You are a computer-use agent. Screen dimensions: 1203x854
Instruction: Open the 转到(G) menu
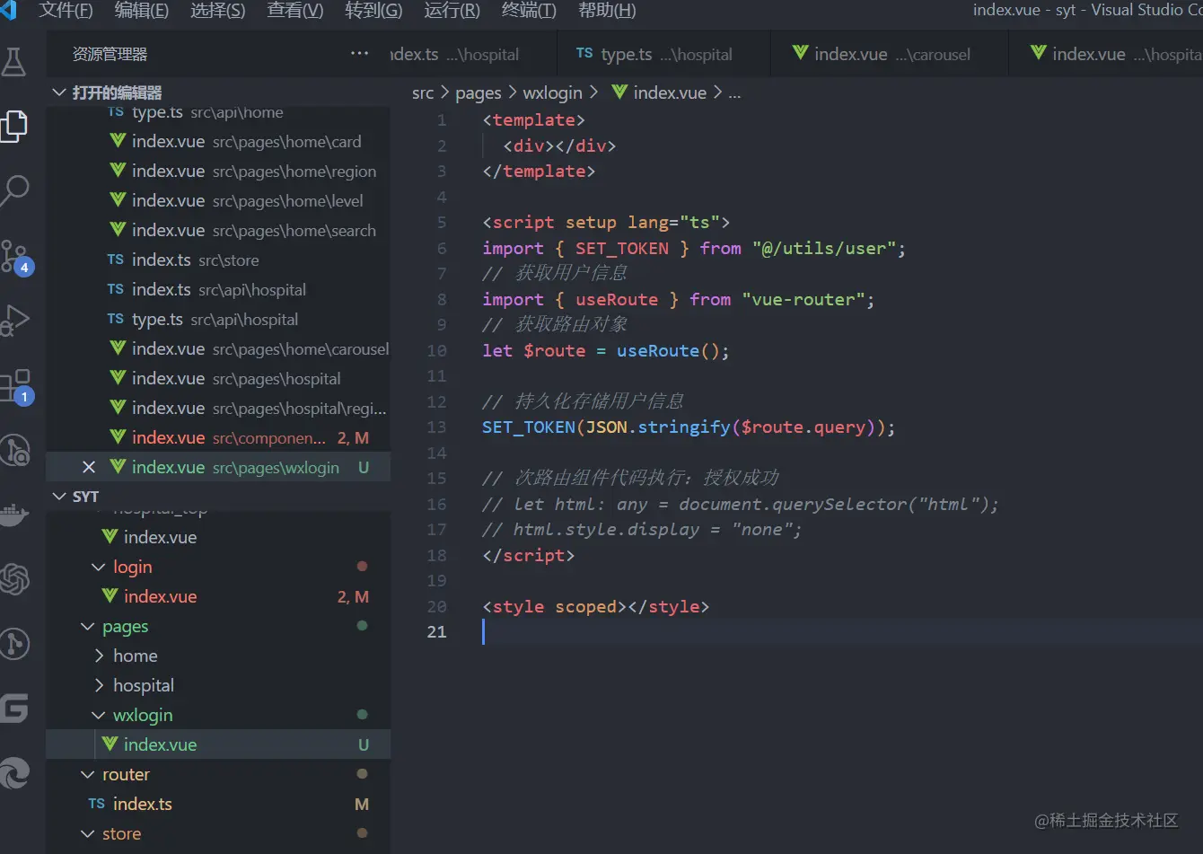click(373, 11)
